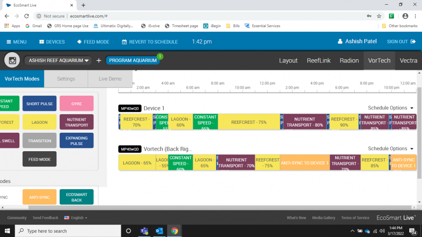Click What's New footer link
Screen dimensions: 422x237
tap(296, 218)
